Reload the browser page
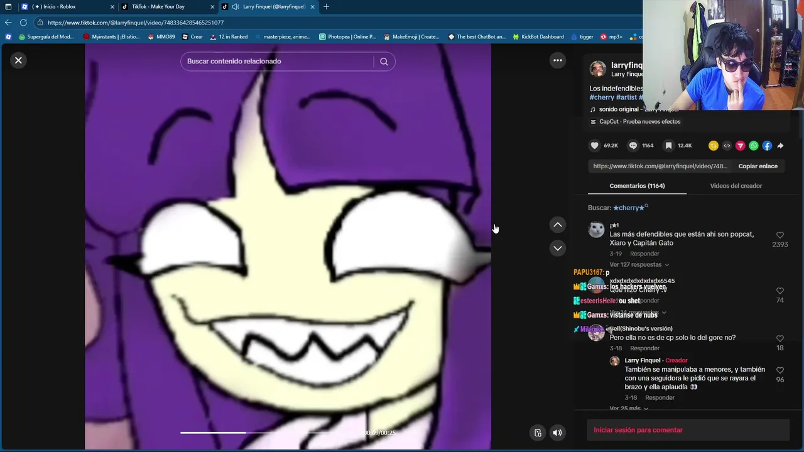 (23, 23)
